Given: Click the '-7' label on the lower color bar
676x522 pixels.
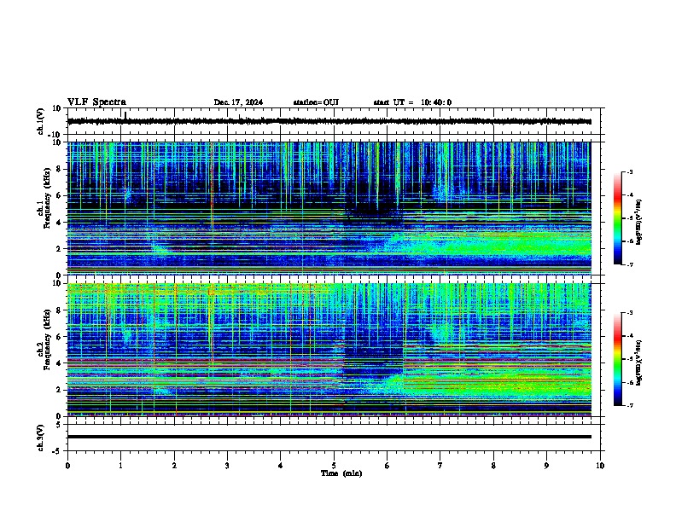Looking at the screenshot, I should pyautogui.click(x=630, y=406).
